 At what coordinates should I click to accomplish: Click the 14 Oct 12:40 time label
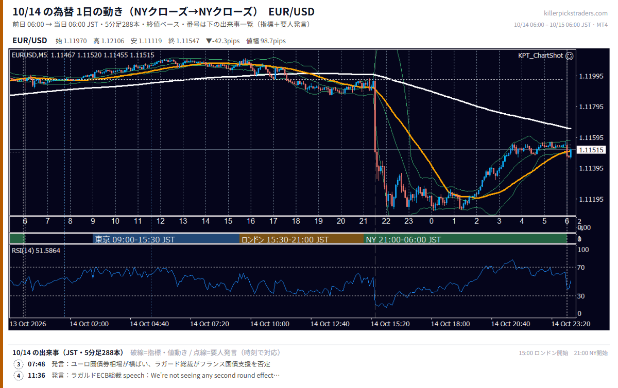click(x=330, y=324)
